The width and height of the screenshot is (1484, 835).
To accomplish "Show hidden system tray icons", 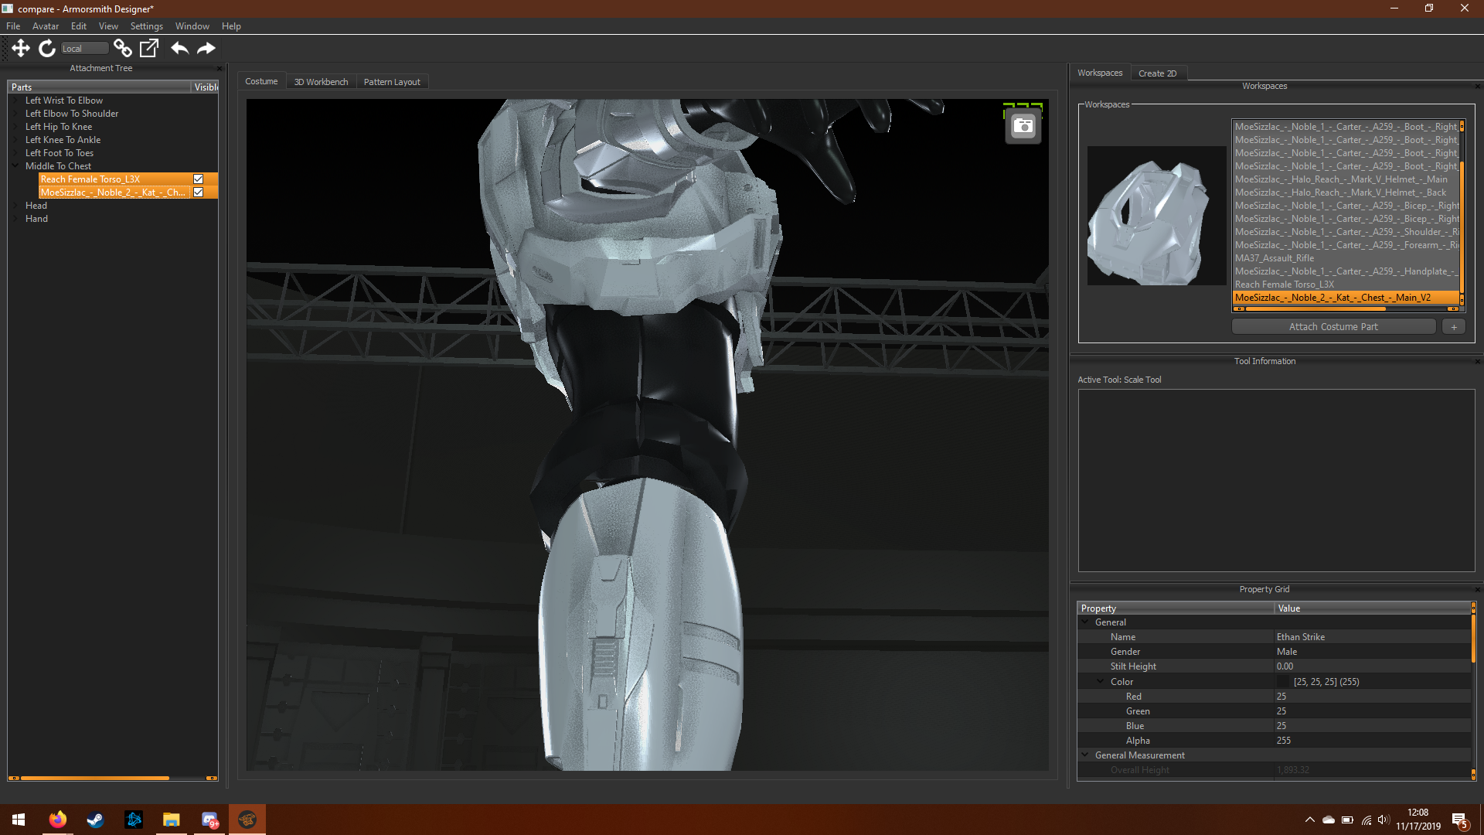I will 1309,820.
